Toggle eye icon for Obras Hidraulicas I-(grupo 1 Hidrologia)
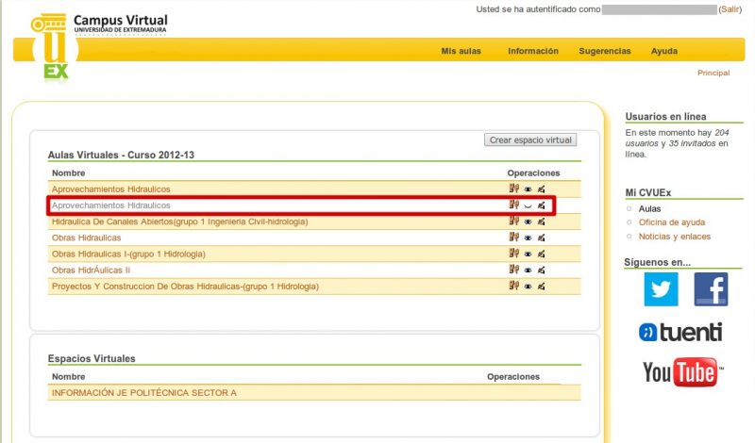Image resolution: width=755 pixels, height=443 pixels. click(528, 254)
